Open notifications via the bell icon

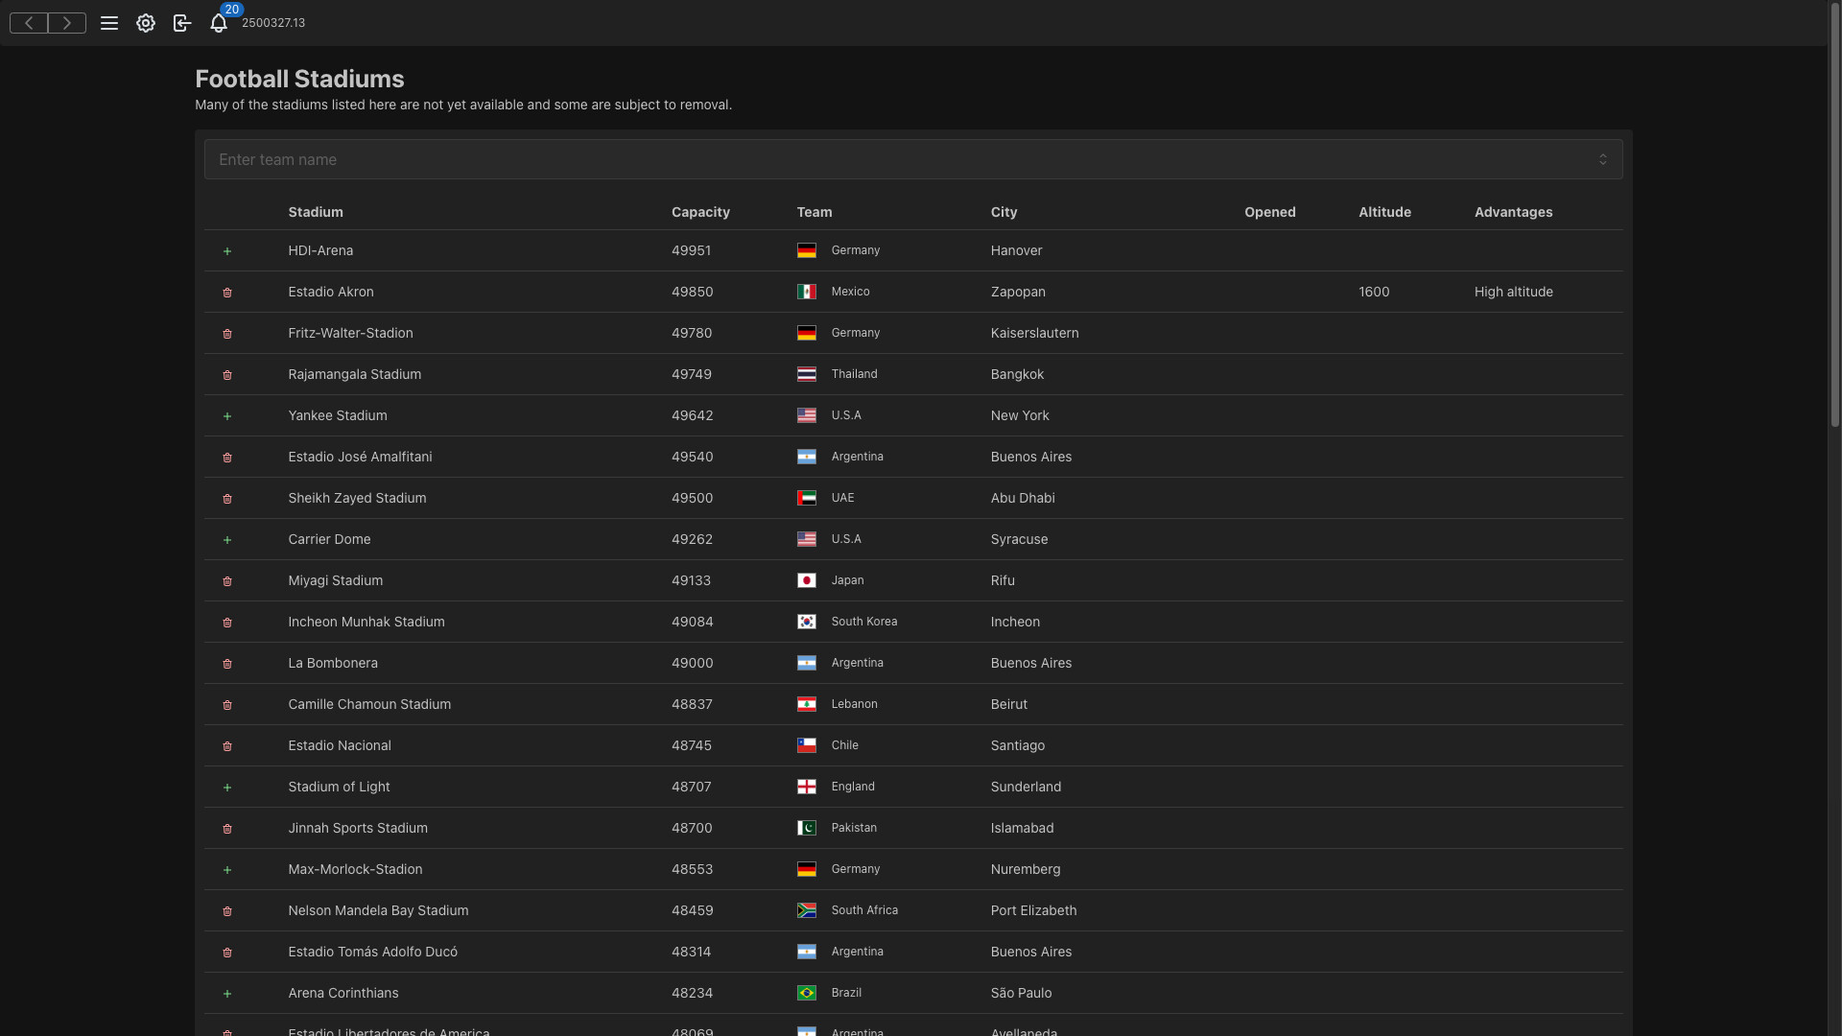pos(219,25)
